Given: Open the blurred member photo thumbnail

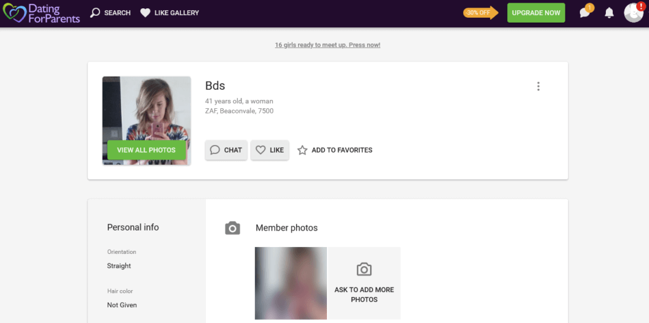Looking at the screenshot, I should [x=291, y=283].
